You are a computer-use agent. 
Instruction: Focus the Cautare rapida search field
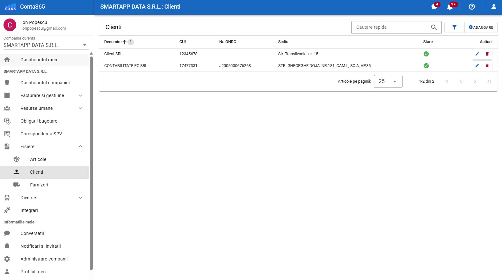[x=391, y=27]
